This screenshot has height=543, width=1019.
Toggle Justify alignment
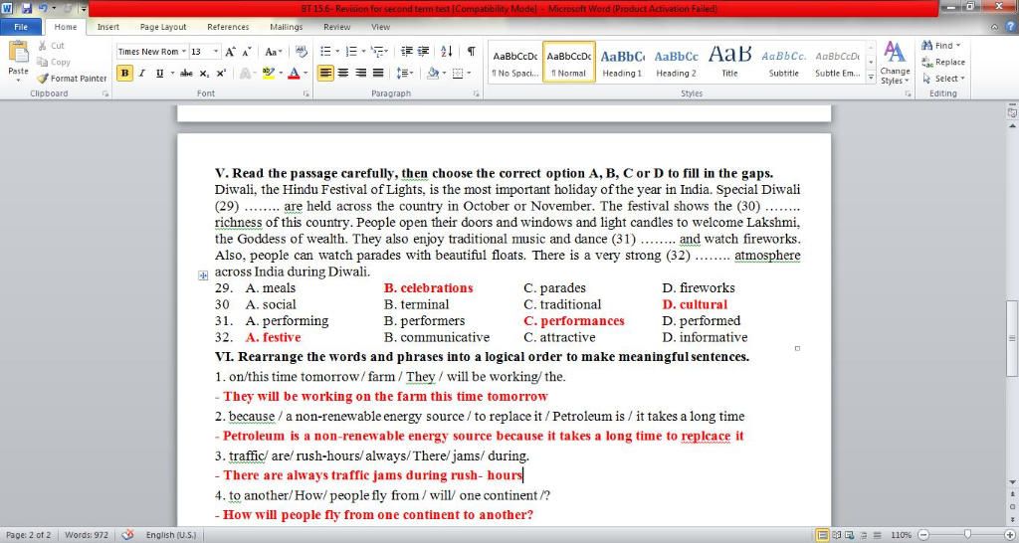click(377, 74)
